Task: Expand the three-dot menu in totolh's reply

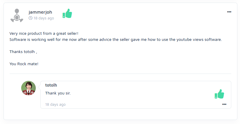Action: [224, 104]
